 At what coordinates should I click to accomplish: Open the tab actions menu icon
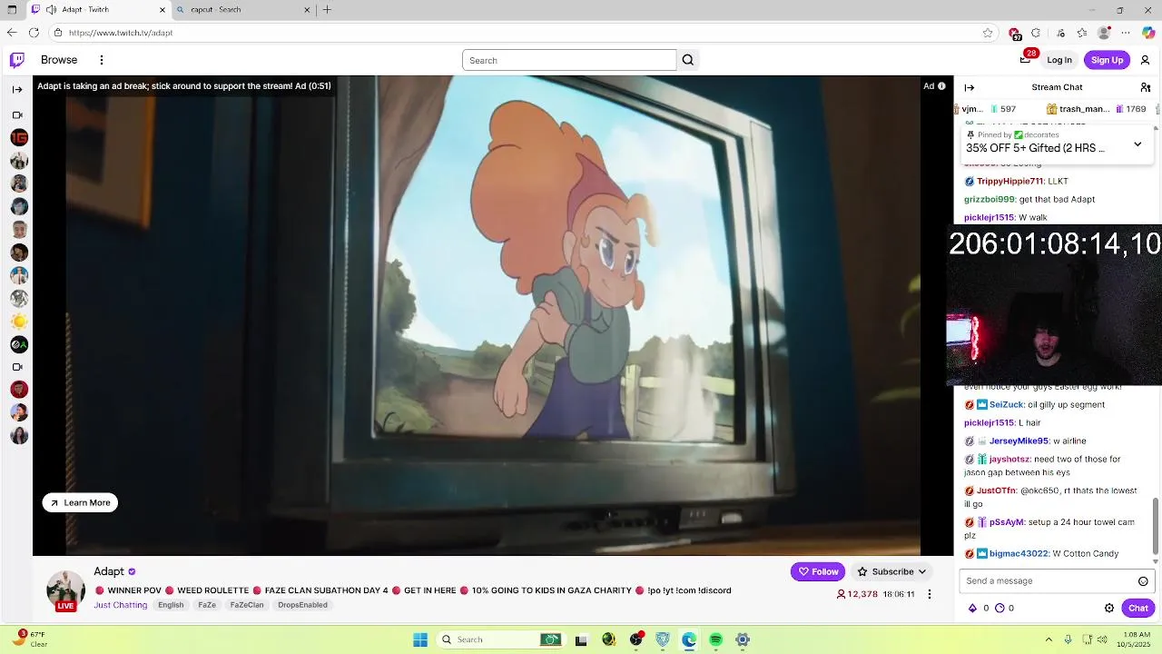[13, 10]
